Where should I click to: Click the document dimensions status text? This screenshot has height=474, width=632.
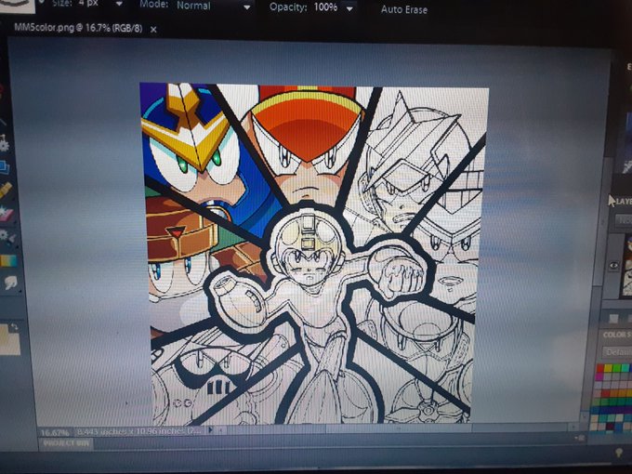point(139,431)
